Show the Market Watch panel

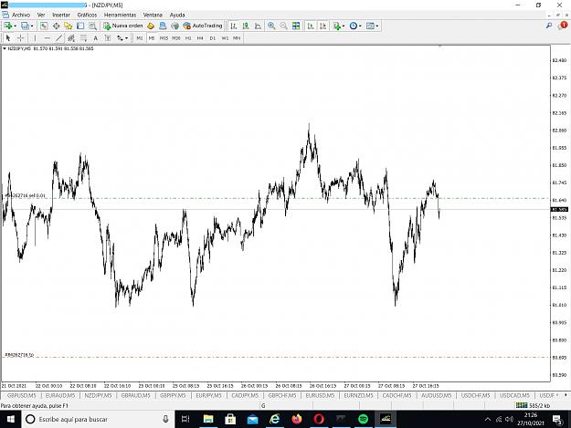click(x=44, y=26)
